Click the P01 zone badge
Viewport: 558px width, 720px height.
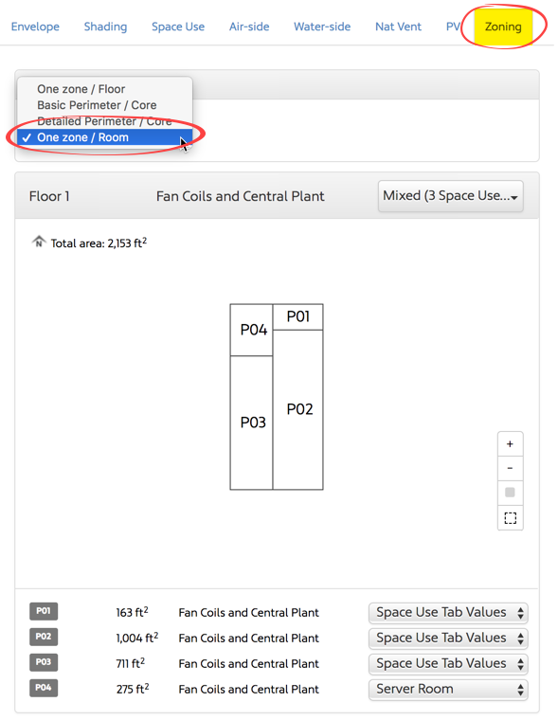(44, 611)
